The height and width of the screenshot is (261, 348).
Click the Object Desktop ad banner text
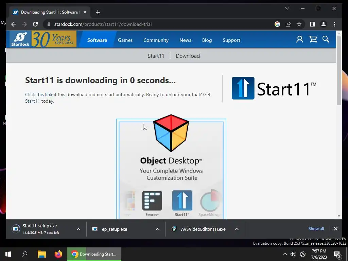[x=171, y=169]
